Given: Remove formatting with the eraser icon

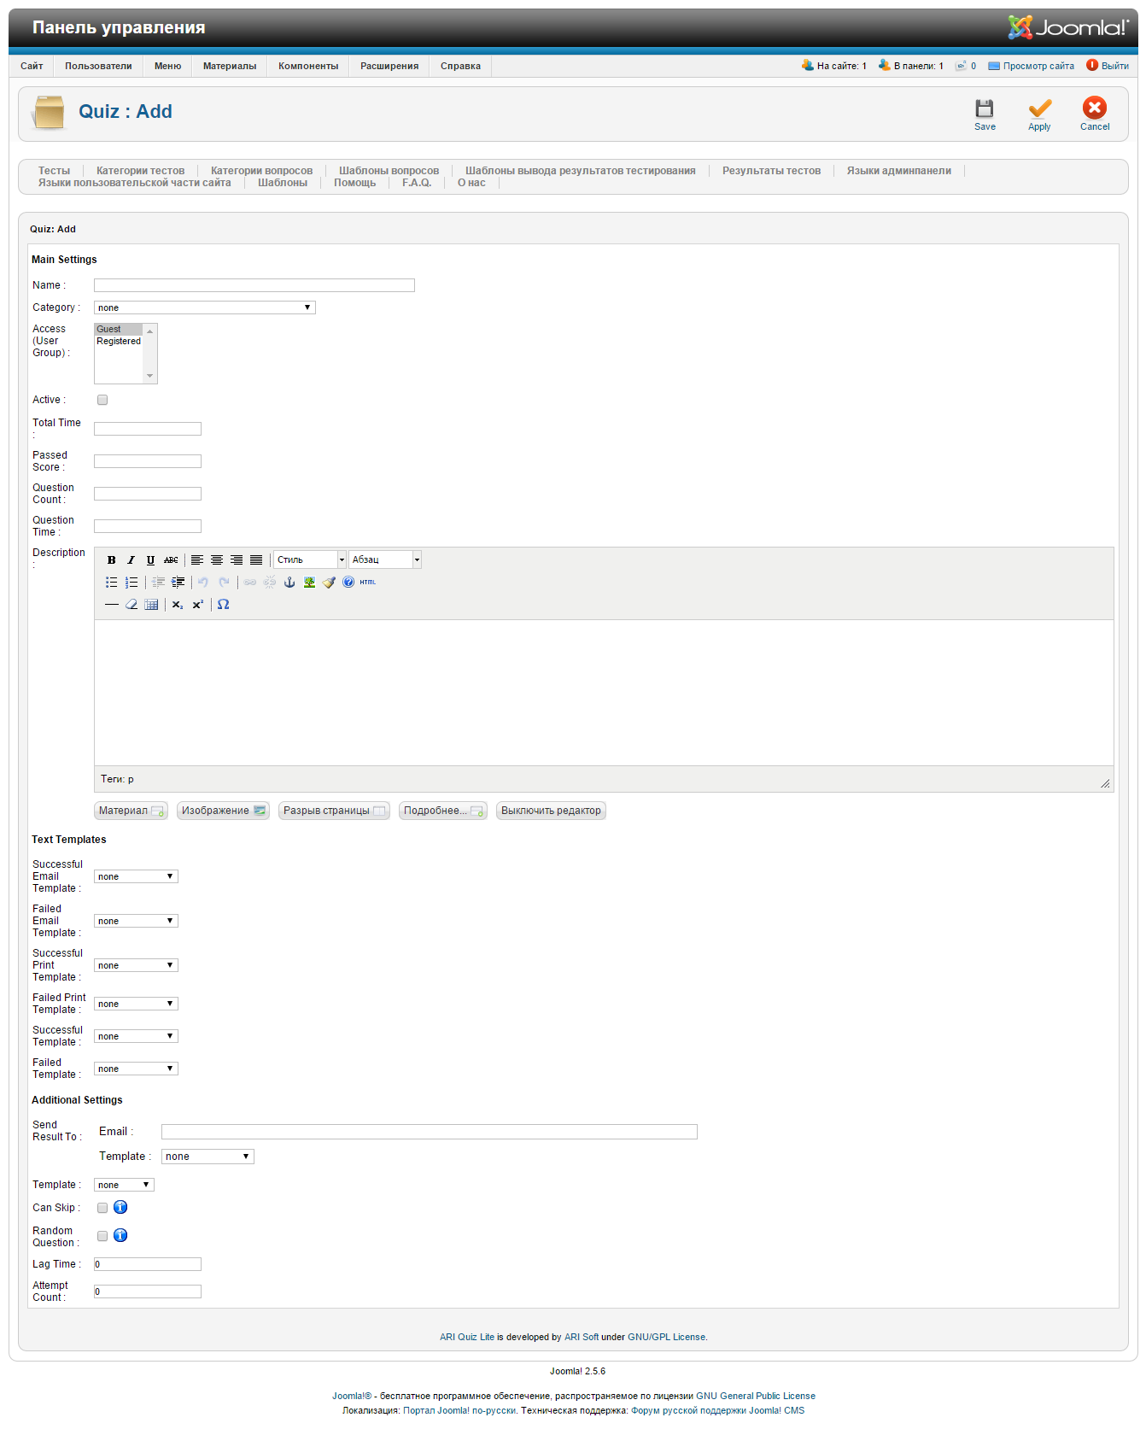Looking at the screenshot, I should [x=131, y=605].
